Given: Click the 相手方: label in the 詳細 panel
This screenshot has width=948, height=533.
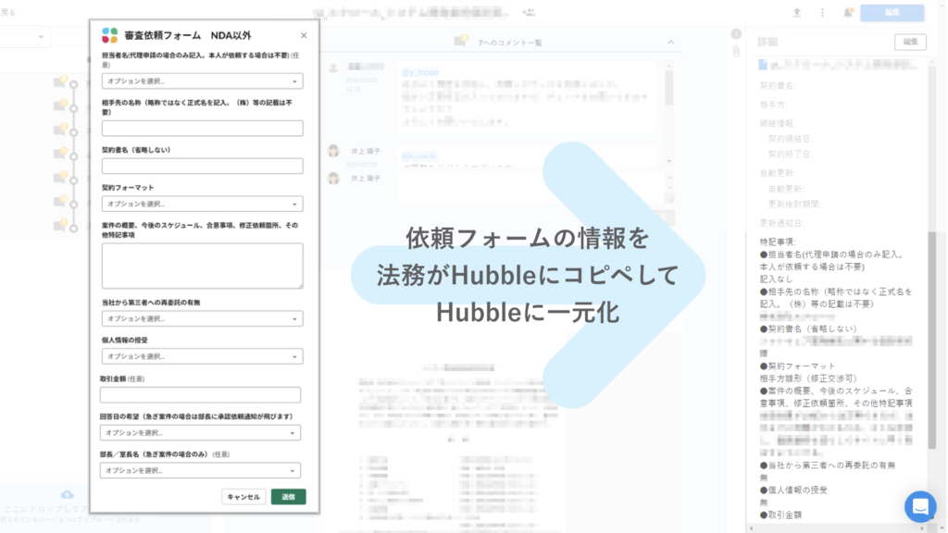Looking at the screenshot, I should [x=773, y=105].
